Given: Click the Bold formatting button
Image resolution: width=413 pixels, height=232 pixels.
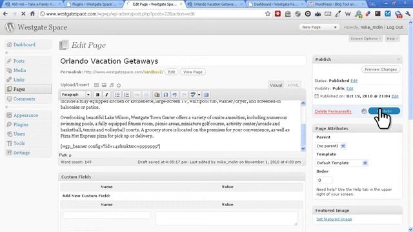Looking at the screenshot, I should (97, 95).
